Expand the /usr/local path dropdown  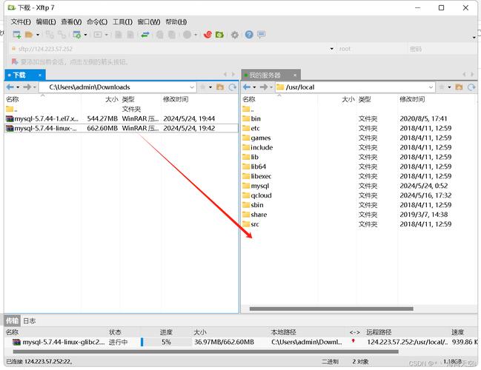tap(431, 87)
